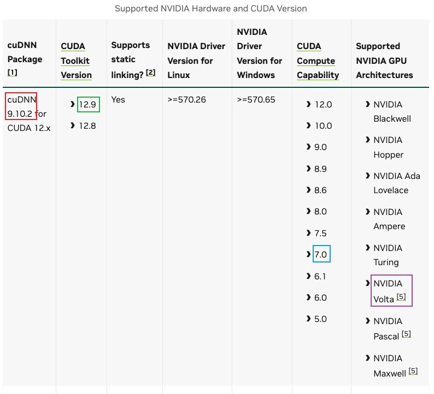Open the CUDA Toolkit Version header link
The width and height of the screenshot is (434, 394).
(x=76, y=61)
